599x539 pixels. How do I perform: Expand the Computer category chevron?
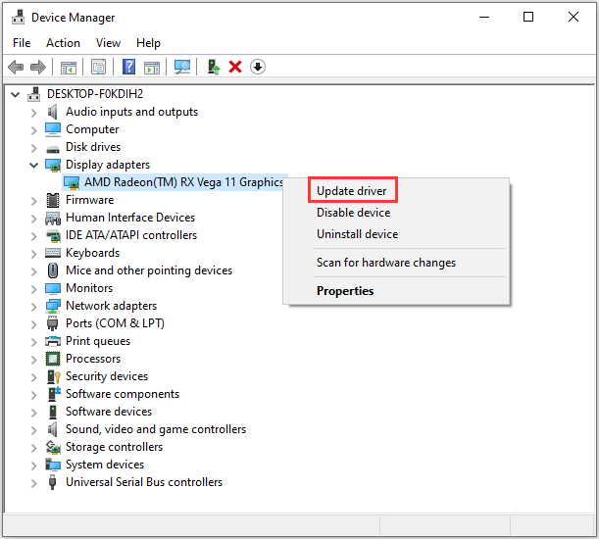(x=34, y=130)
